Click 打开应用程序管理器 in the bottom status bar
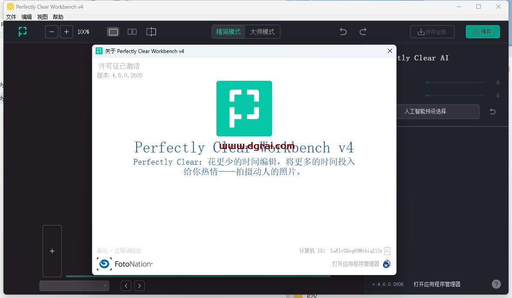Viewport: 512px width, 298px height. tap(437, 284)
